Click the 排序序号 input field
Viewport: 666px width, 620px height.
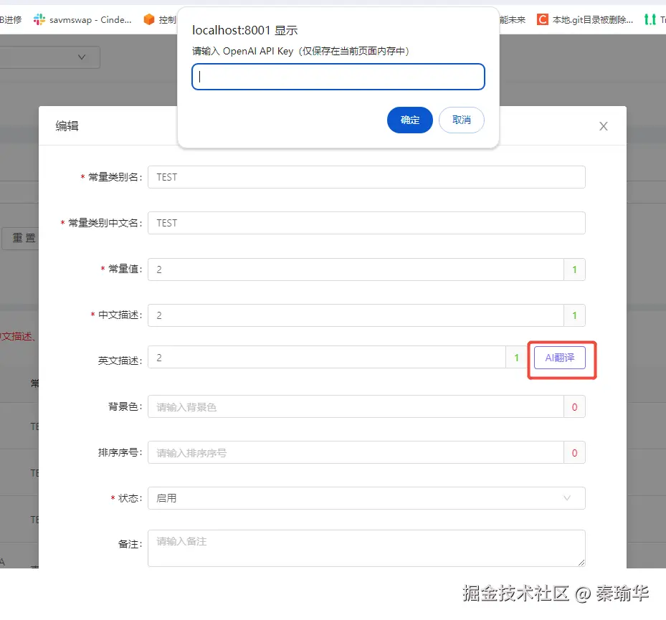(356, 453)
